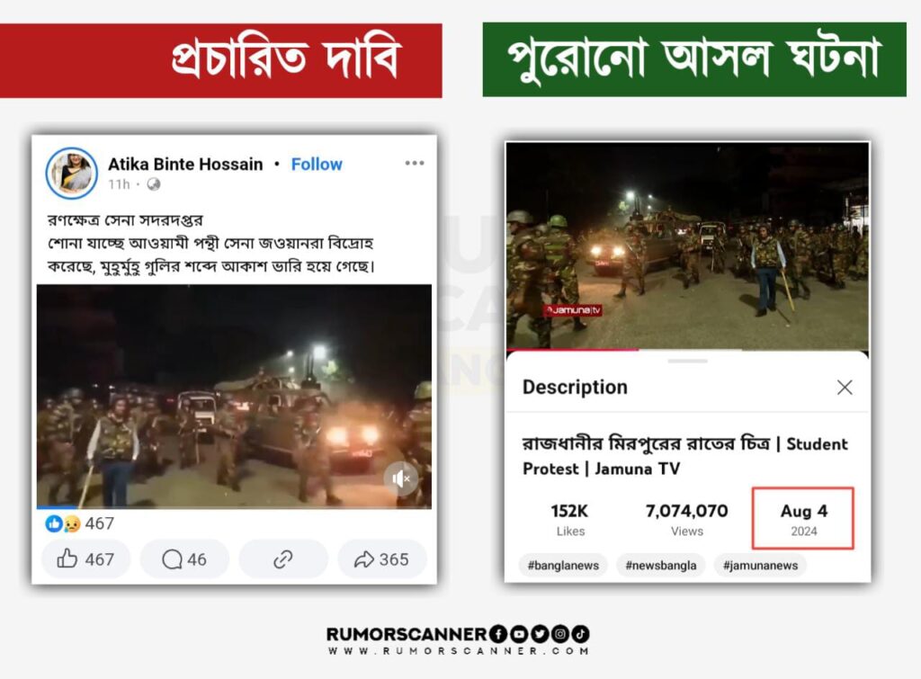Share the post showing 365 shares

tap(381, 558)
